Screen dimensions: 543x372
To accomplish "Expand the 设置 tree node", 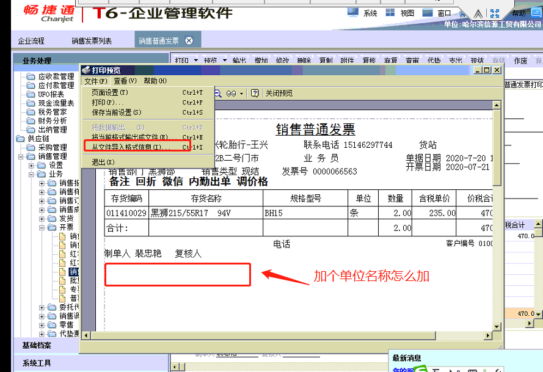I will [x=31, y=166].
